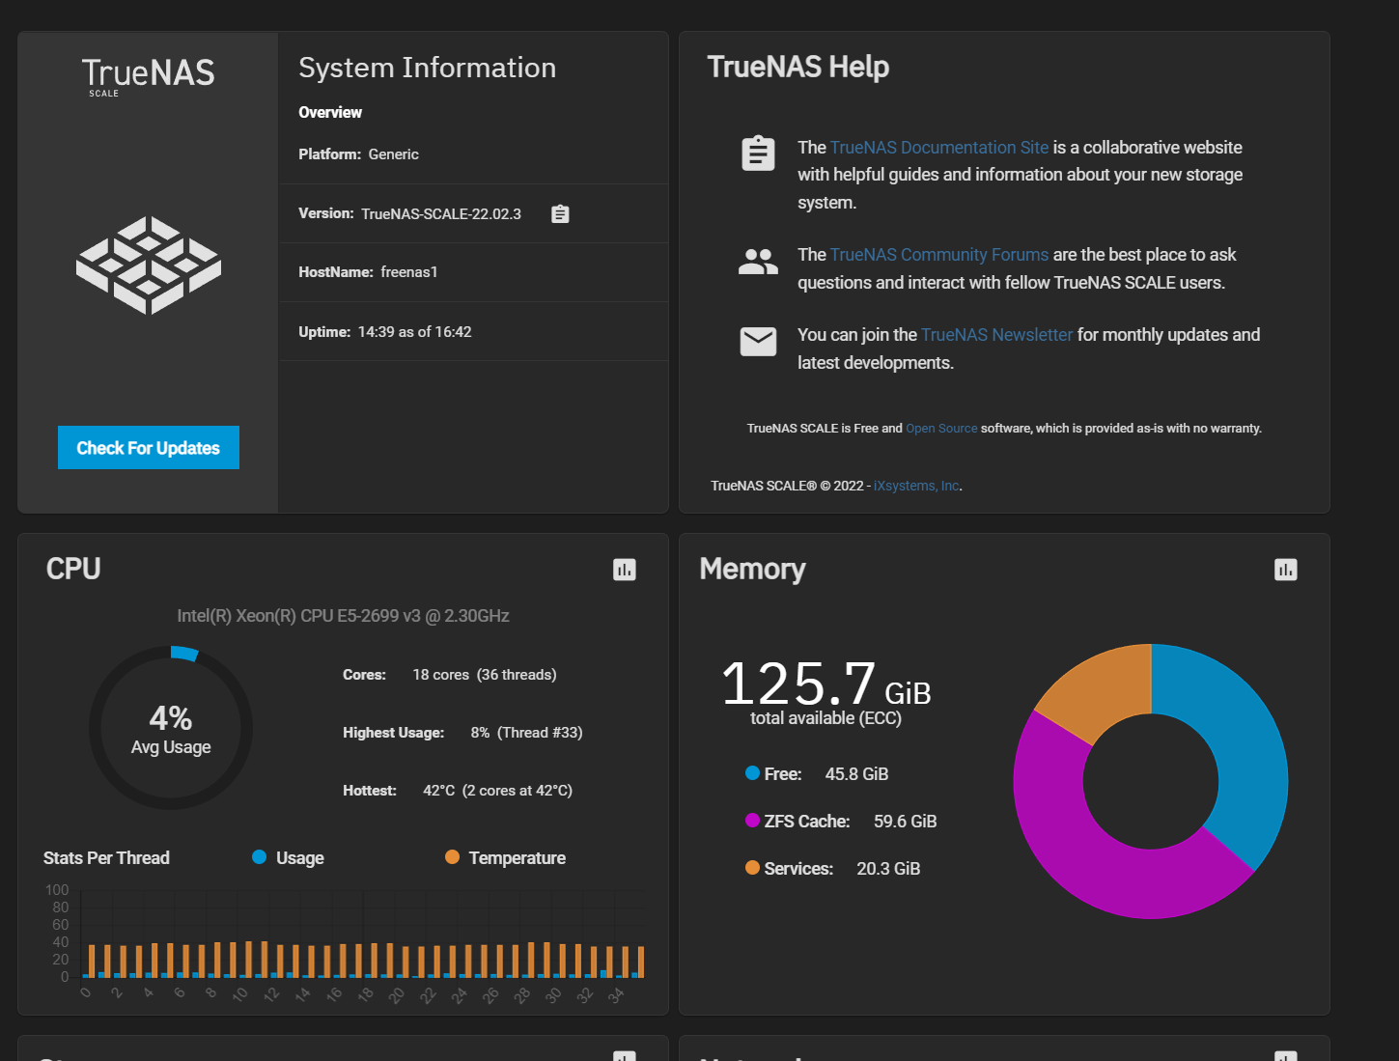
Task: Visit the iXsystems, Inc. link
Action: coord(916,486)
